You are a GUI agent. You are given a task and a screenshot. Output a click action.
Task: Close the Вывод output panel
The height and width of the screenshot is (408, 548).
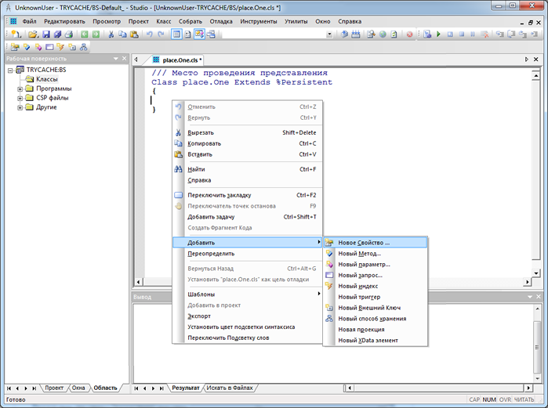(x=539, y=297)
